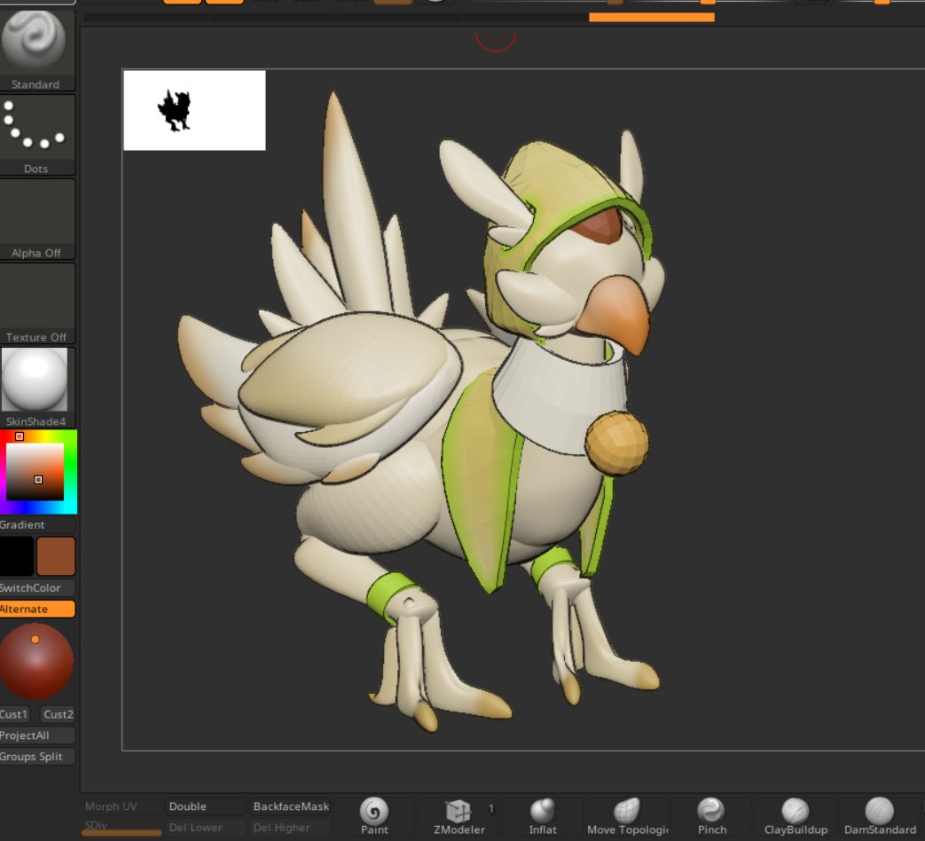This screenshot has height=841, width=925.
Task: Select the Inflat brush
Action: click(543, 816)
